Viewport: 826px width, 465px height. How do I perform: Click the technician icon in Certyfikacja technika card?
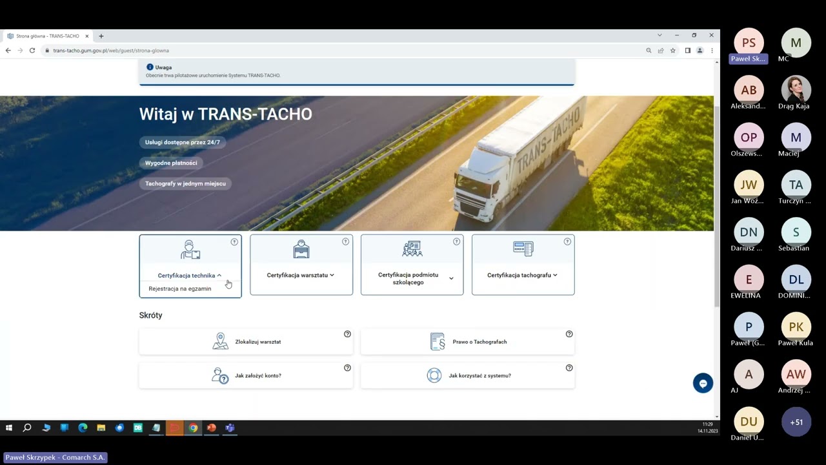190,250
